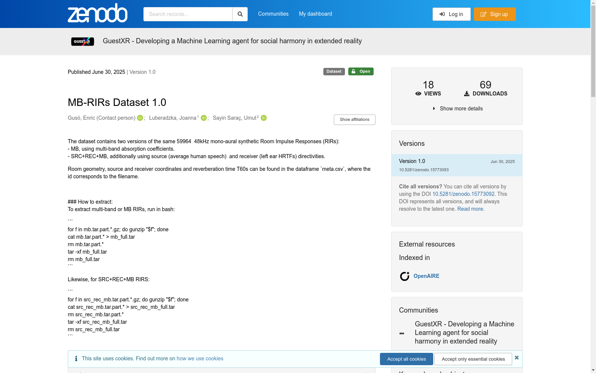
Task: Click Show affiliations button
Action: [355, 120]
